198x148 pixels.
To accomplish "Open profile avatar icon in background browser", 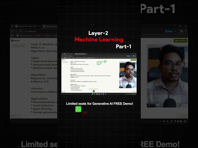I will [x=182, y=31].
